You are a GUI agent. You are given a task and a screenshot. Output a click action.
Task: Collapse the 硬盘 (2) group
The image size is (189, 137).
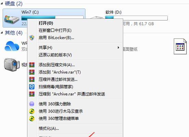pyautogui.click(x=2, y=4)
